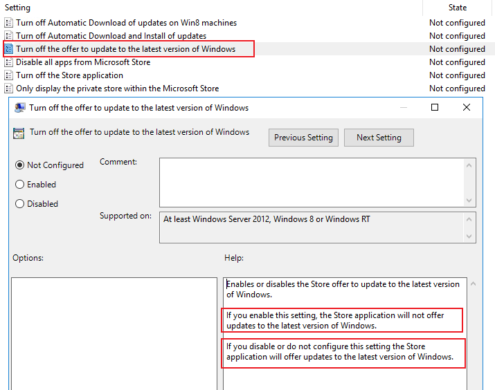
Task: Click Help paragraph starting If you enable this setting
Action: click(335, 320)
